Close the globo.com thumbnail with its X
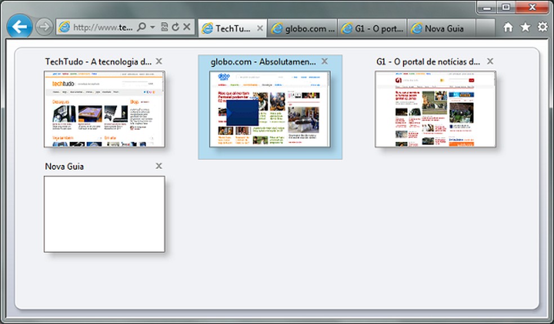 click(x=324, y=61)
